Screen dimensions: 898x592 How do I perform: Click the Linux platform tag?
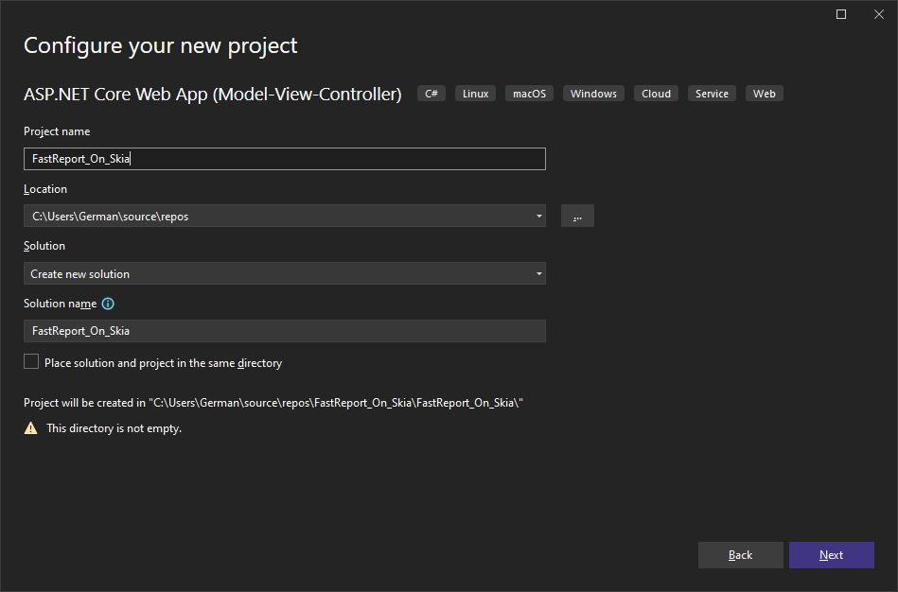click(475, 94)
